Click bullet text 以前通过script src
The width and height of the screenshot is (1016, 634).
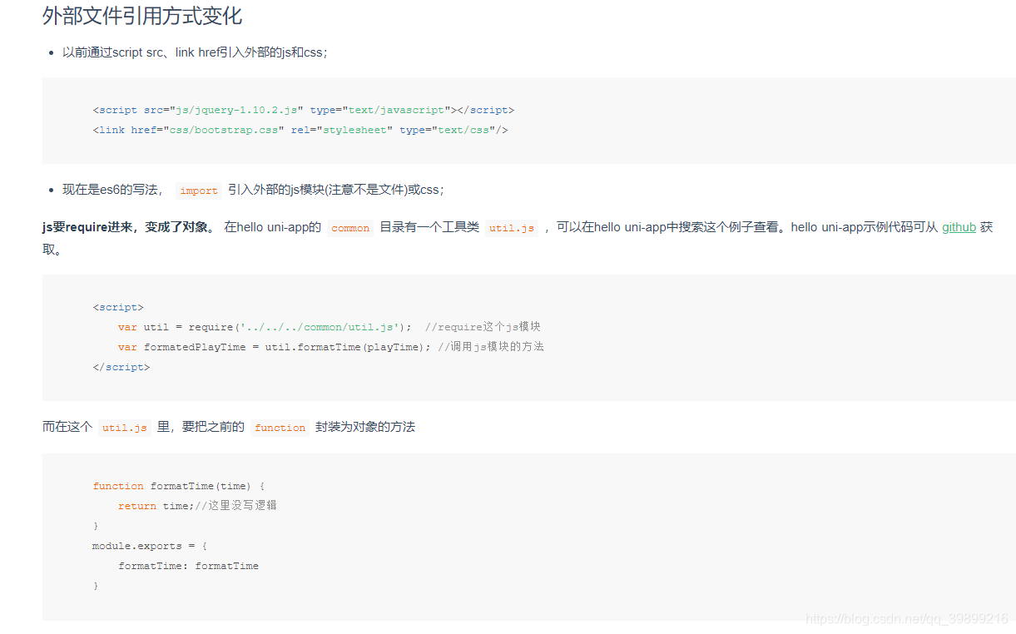point(196,52)
